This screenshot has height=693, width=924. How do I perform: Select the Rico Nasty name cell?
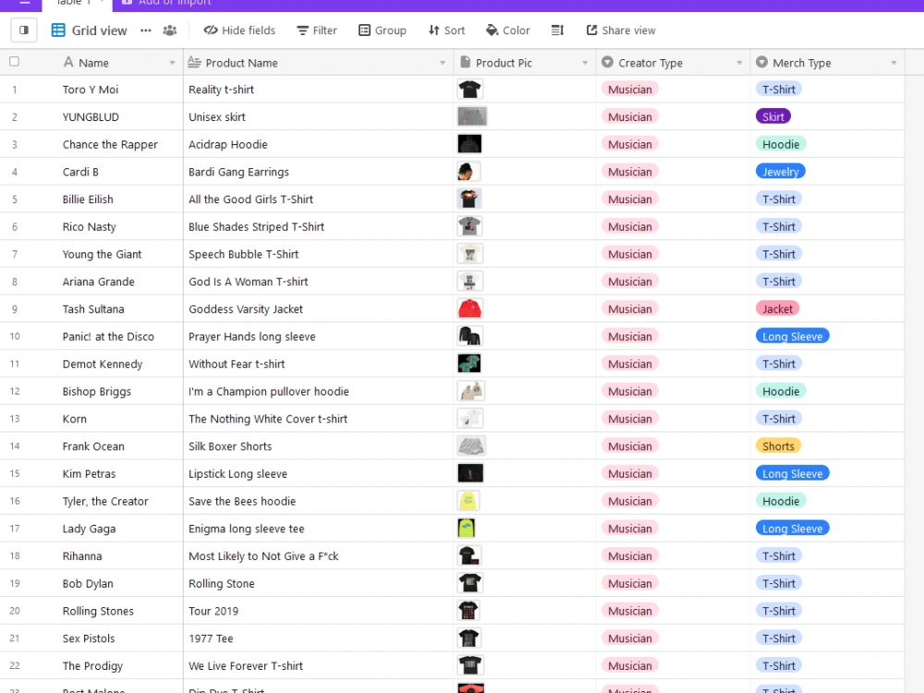tap(91, 227)
